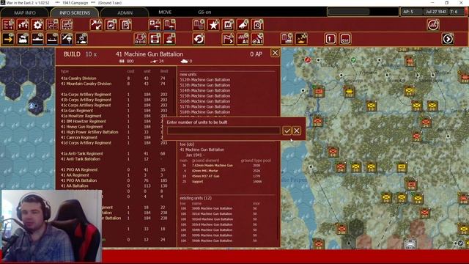
Task: Click the flag with arrow toolbar icon
Action: pyautogui.click(x=228, y=39)
